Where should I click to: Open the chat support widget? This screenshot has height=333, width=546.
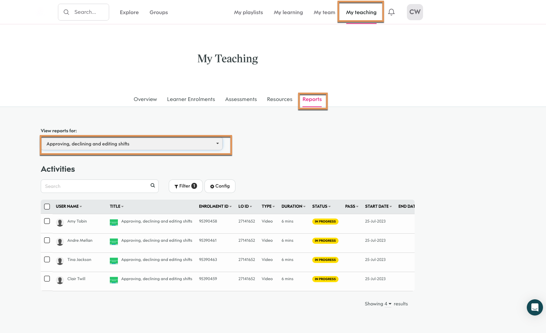click(535, 307)
